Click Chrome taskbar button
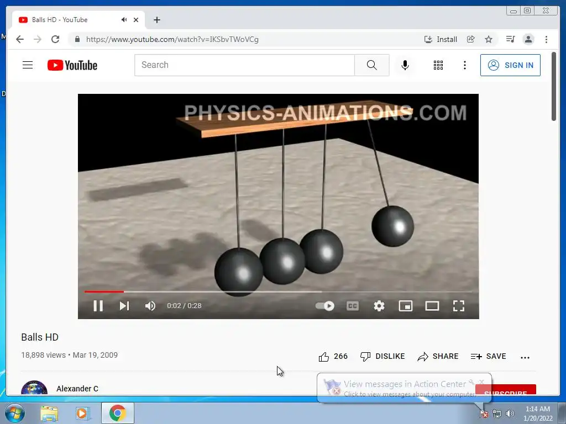Image resolution: width=566 pixels, height=424 pixels. (118, 413)
